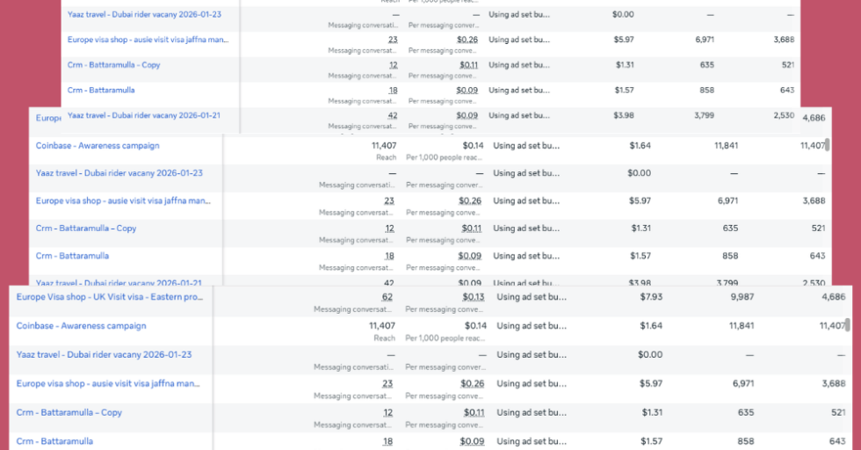Open the fully visible Yaaz travel 2026-01-21 campaign
The height and width of the screenshot is (450, 861).
pos(143,115)
